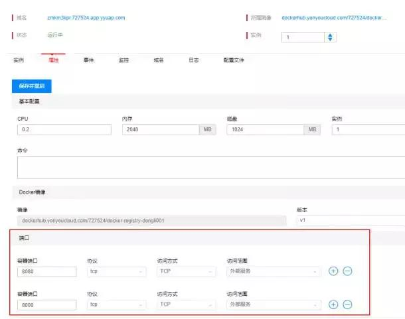Click the Docker镜像 section header
The height and width of the screenshot is (319, 405).
tap(32, 192)
